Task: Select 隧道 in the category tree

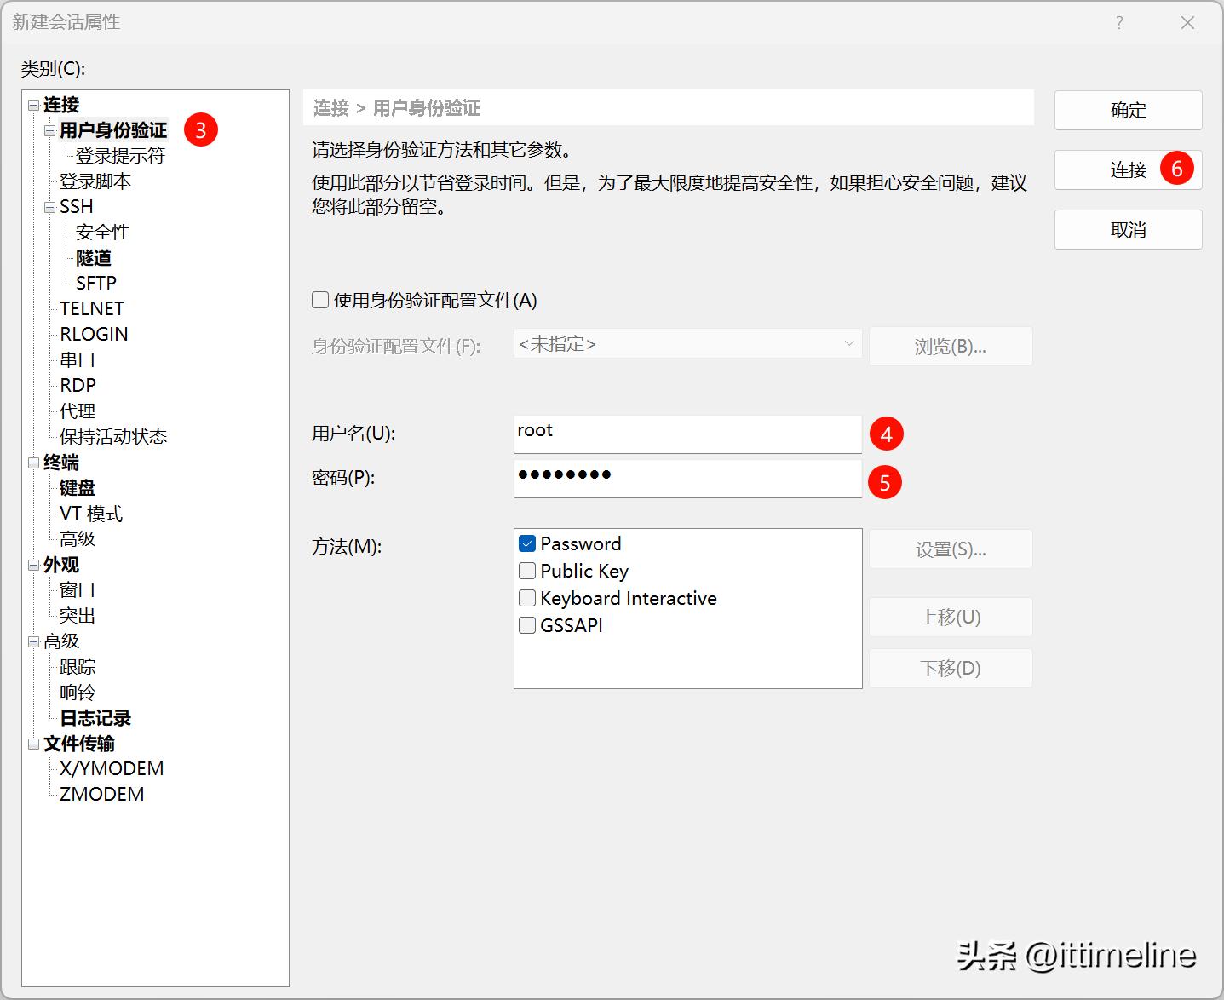Action: coord(94,258)
